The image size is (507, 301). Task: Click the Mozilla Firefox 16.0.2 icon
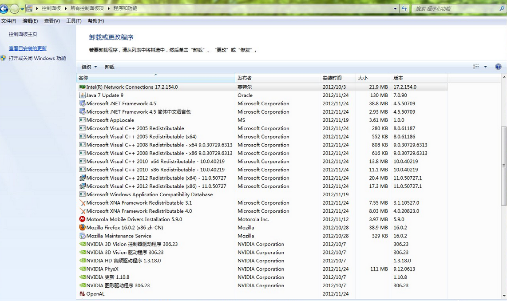pos(82,228)
